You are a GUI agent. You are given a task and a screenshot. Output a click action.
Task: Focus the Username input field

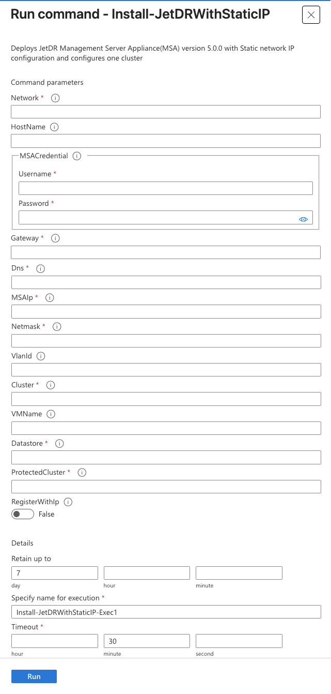tap(166, 188)
